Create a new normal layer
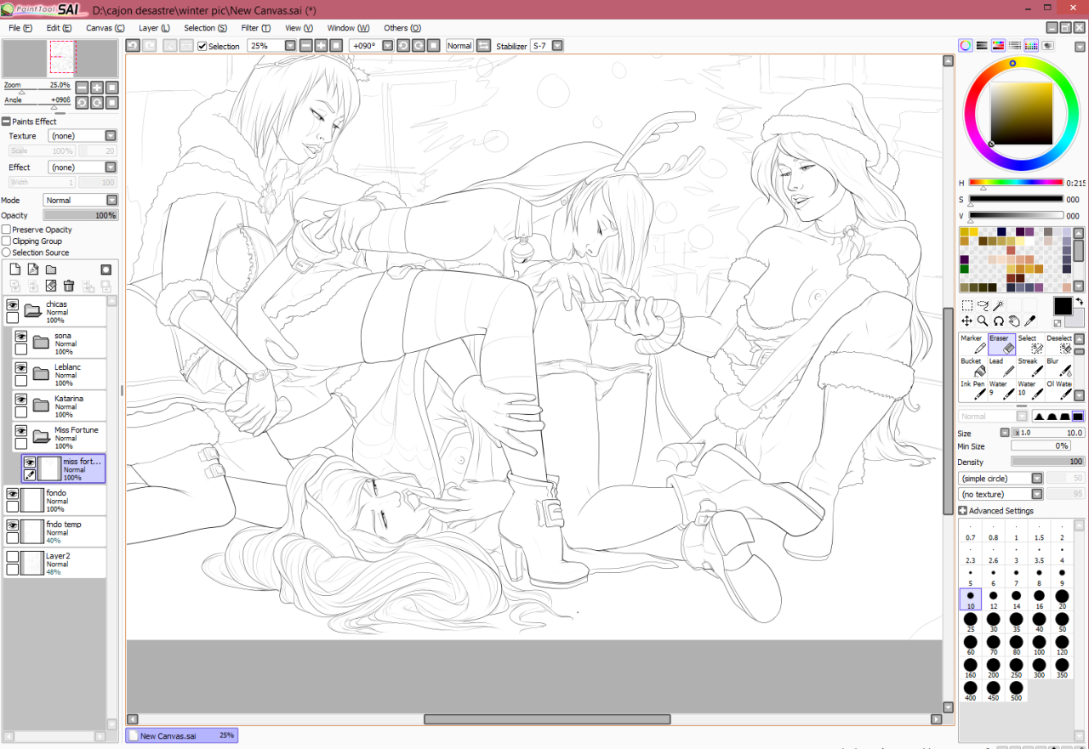The image size is (1089, 749). click(15, 270)
